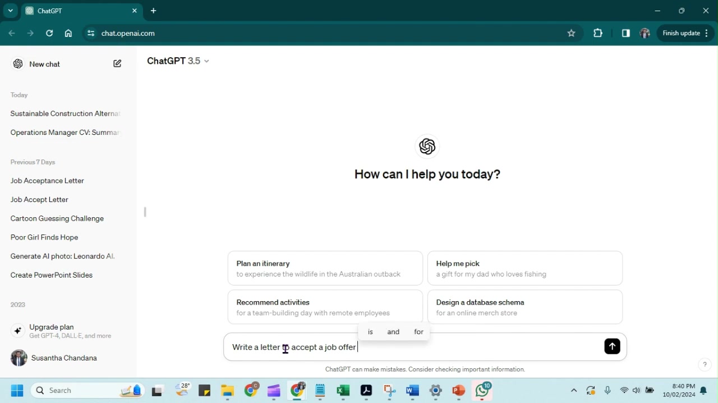The width and height of the screenshot is (718, 403).
Task: Go forward one page
Action: click(x=31, y=33)
